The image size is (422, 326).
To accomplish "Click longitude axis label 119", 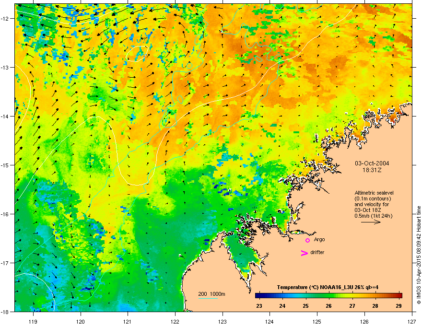I will [x=33, y=321].
